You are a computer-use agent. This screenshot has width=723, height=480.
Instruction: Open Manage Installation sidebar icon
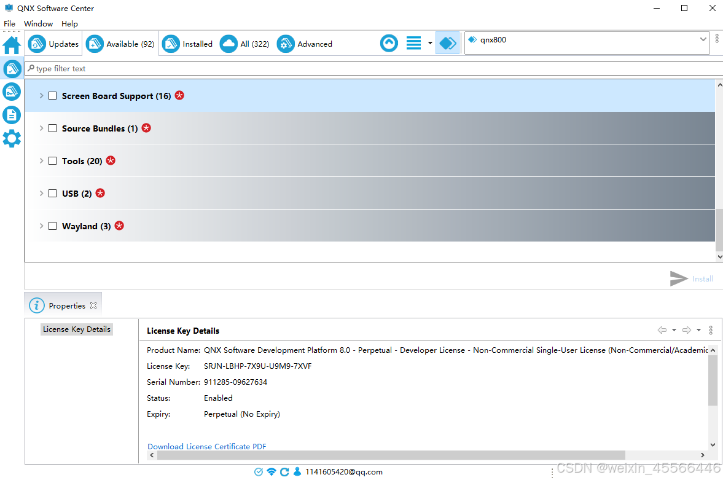12,69
